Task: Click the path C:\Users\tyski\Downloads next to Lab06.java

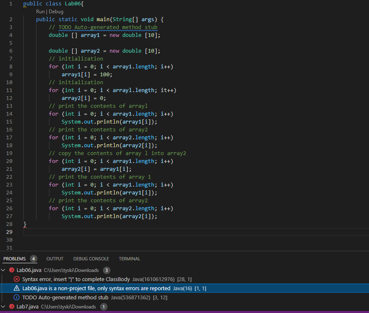Action: (71, 270)
